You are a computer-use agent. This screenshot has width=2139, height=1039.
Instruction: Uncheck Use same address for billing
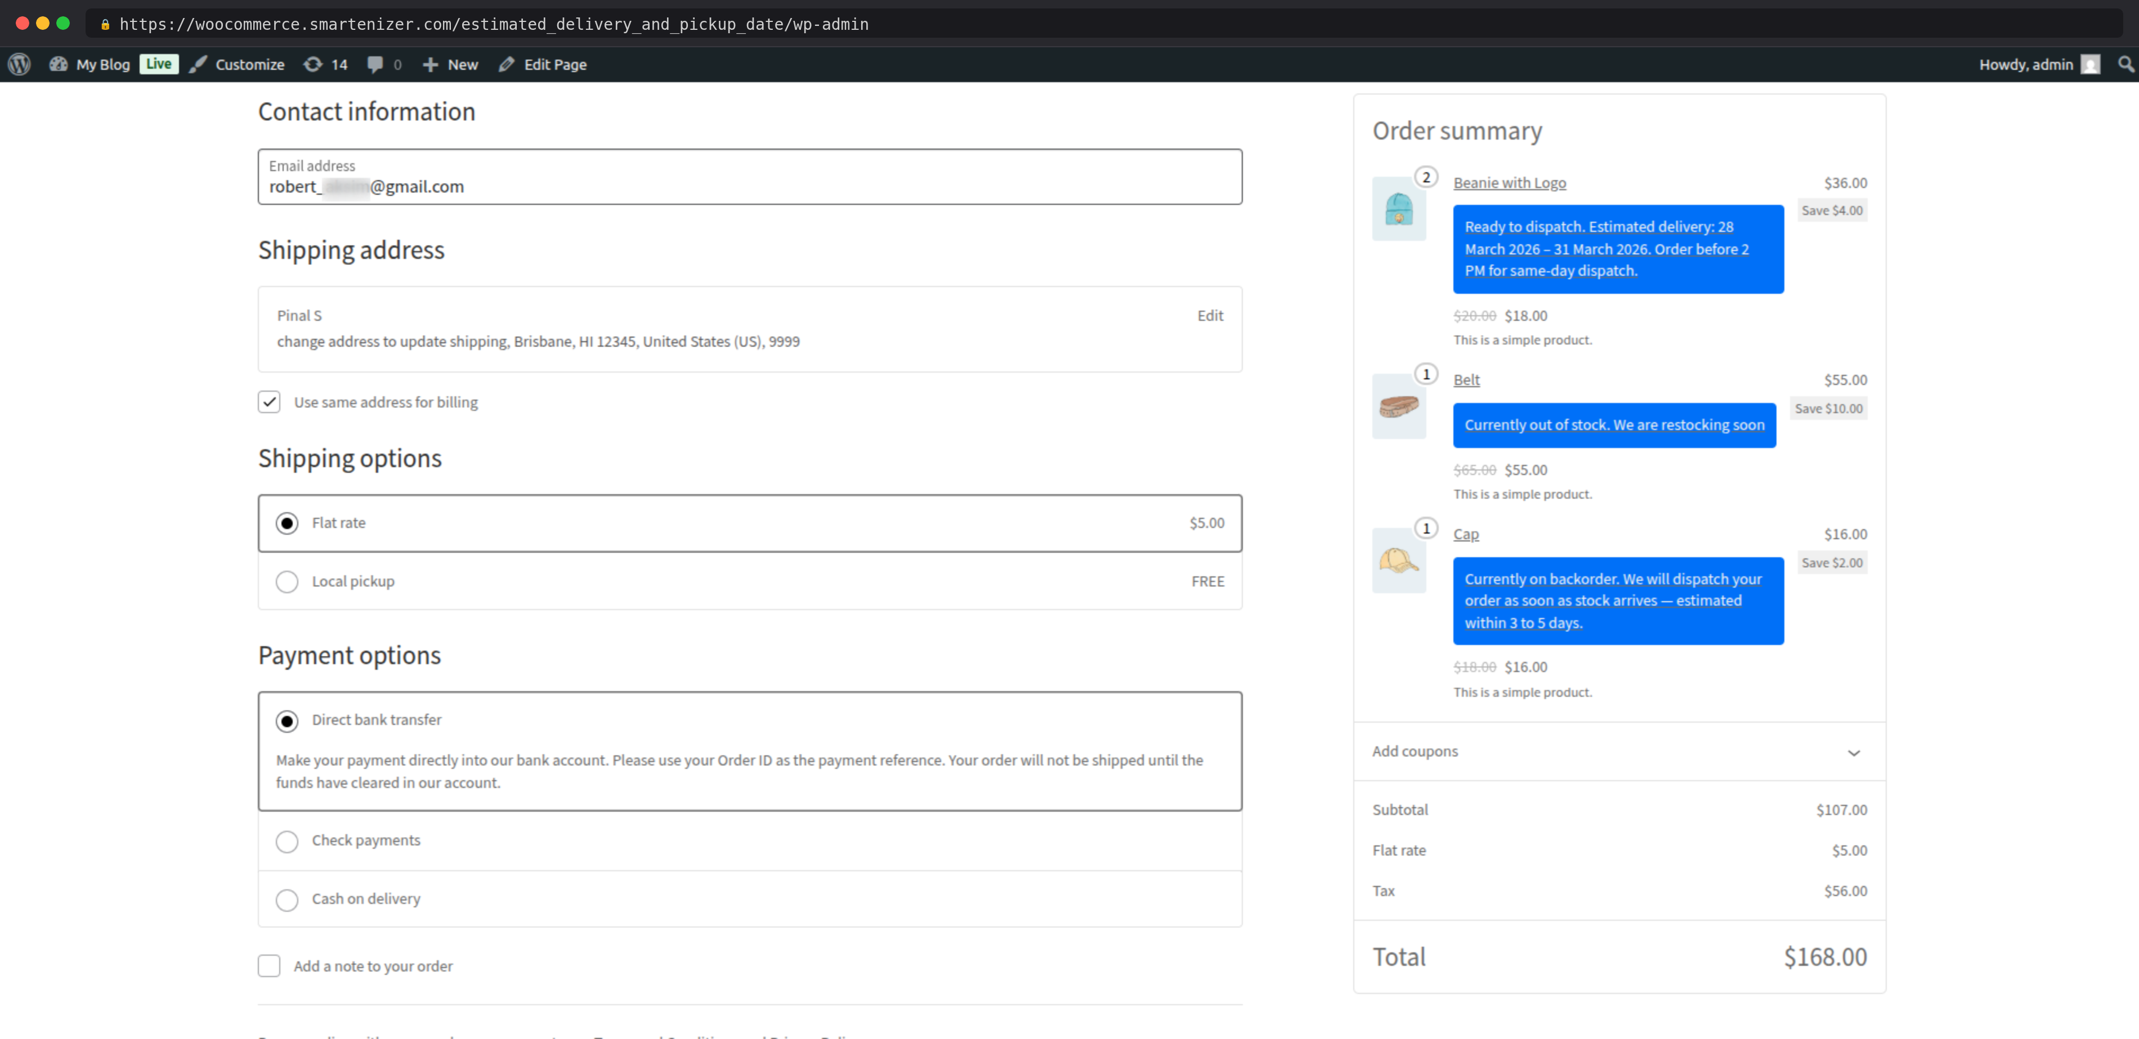[x=269, y=402]
